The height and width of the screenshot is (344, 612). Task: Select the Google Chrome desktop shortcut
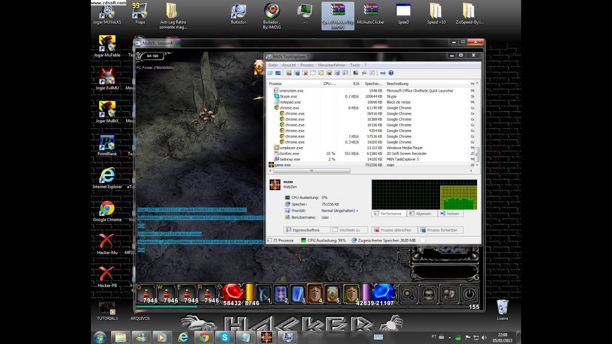pyautogui.click(x=107, y=211)
